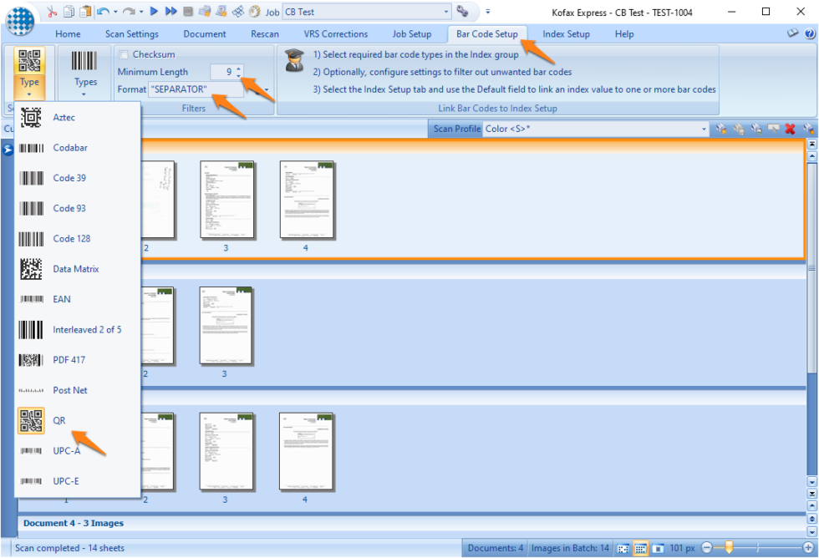Open the Scan Profile dropdown
The image size is (819, 558).
pos(704,129)
